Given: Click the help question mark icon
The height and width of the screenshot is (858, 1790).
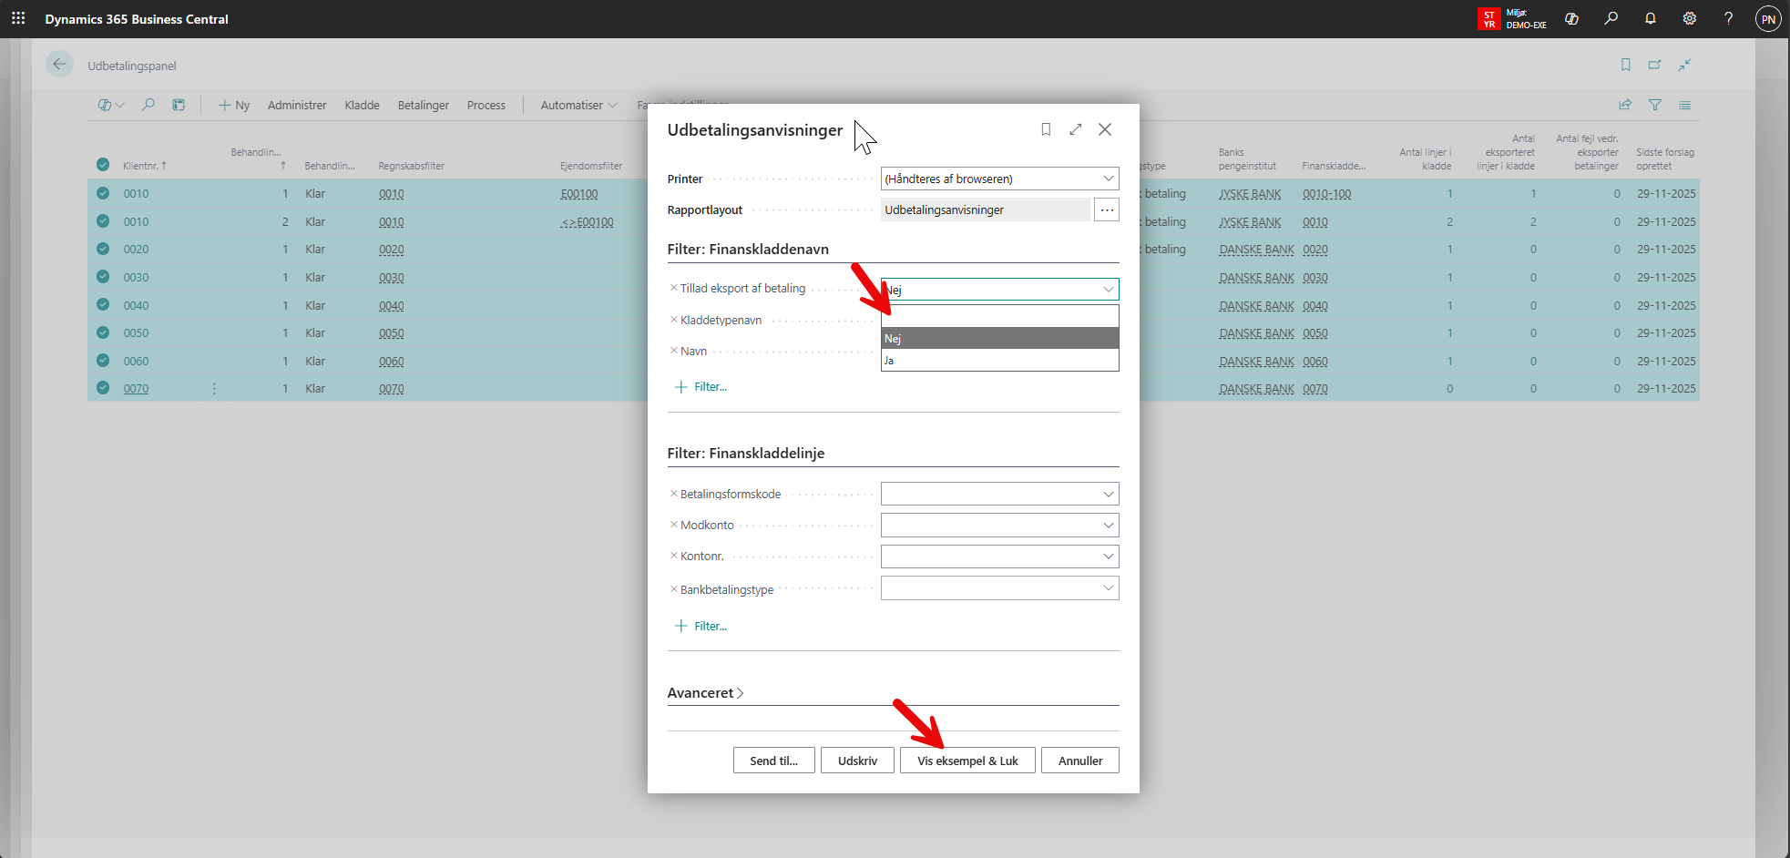Looking at the screenshot, I should (x=1728, y=18).
